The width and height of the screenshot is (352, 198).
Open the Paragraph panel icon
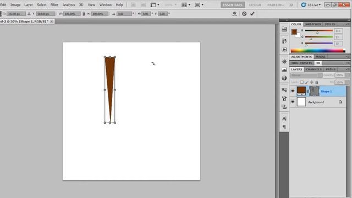point(284,127)
